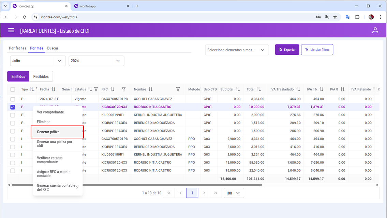This screenshot has width=387, height=218.
Task: Expand the Seleccione elementos a mostrar dropdown
Action: click(237, 50)
